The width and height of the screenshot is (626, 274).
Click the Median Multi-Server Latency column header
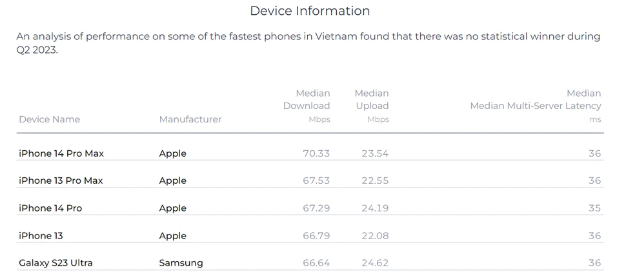click(x=536, y=106)
